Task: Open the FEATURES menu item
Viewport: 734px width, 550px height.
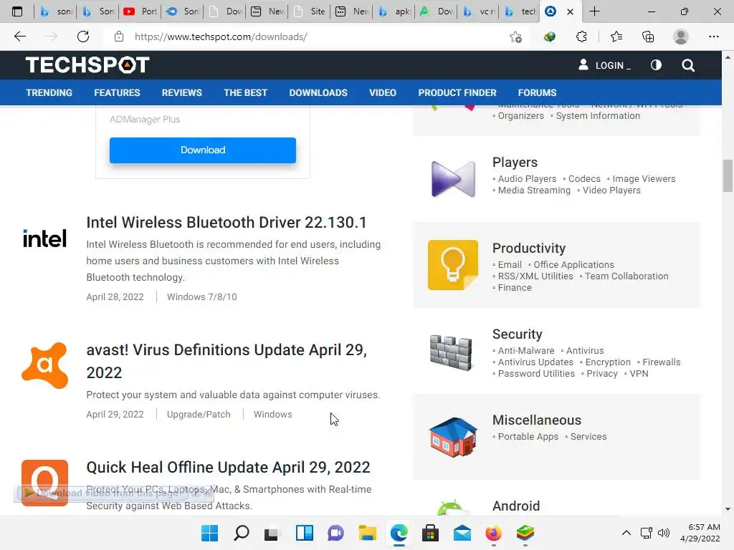Action: tap(117, 92)
